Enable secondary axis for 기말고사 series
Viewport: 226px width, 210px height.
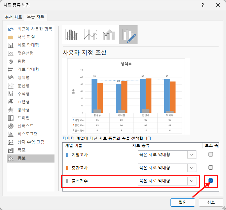211,154
